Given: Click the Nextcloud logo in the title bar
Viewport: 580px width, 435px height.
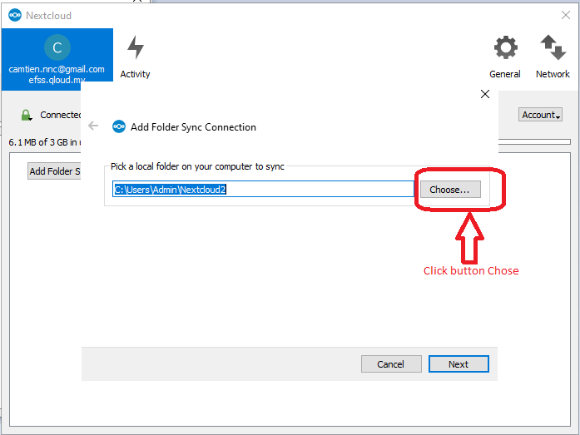Looking at the screenshot, I should coord(14,15).
